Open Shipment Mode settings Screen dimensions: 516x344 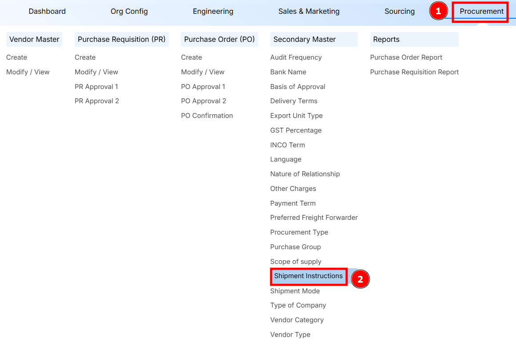(295, 291)
